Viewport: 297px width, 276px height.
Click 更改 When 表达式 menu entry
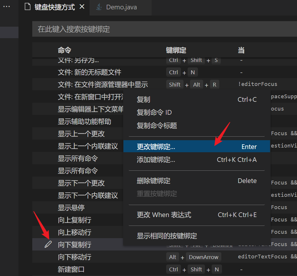[164, 215]
